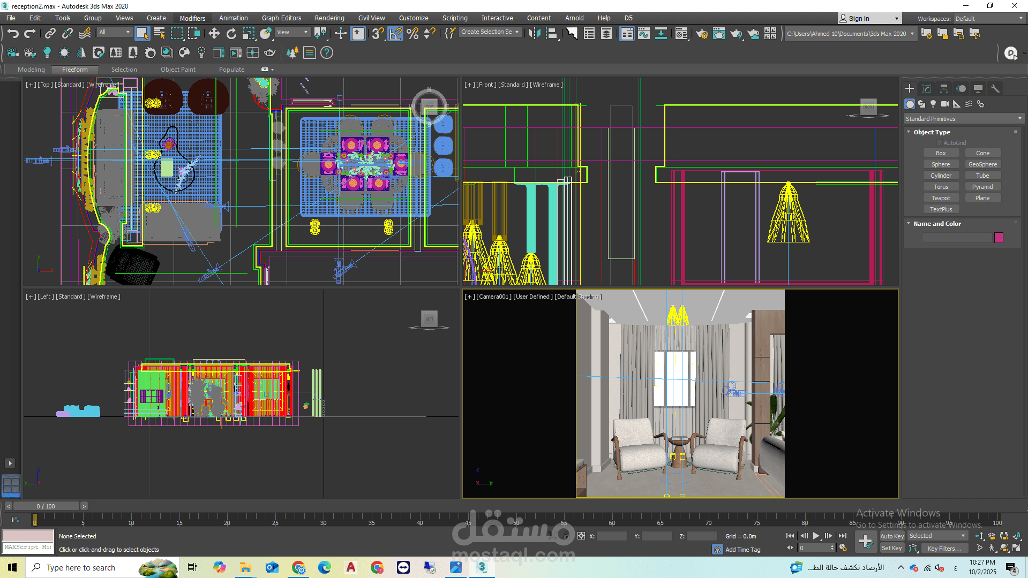1028x578 pixels.
Task: Switch to the Modify command panel tab
Action: [x=927, y=89]
